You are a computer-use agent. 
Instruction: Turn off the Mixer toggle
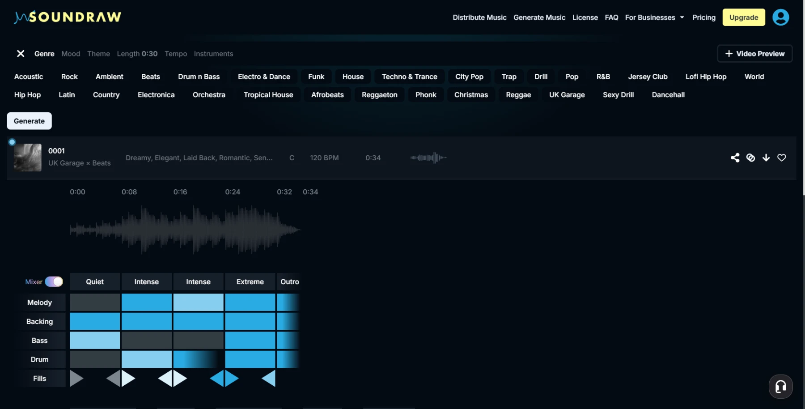55,281
